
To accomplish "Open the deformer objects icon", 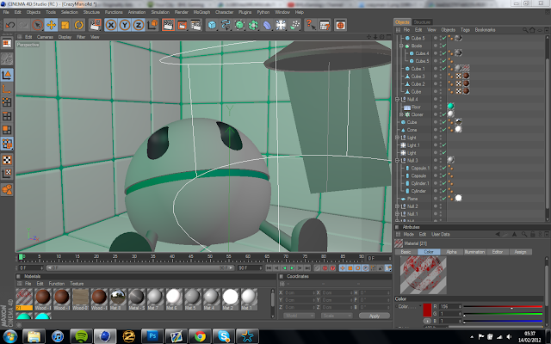I will [267, 25].
